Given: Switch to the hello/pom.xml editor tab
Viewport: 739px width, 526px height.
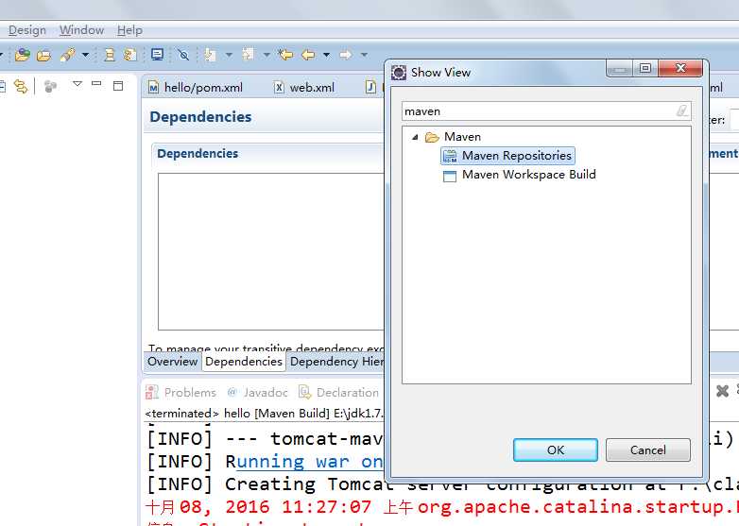Looking at the screenshot, I should pyautogui.click(x=196, y=88).
